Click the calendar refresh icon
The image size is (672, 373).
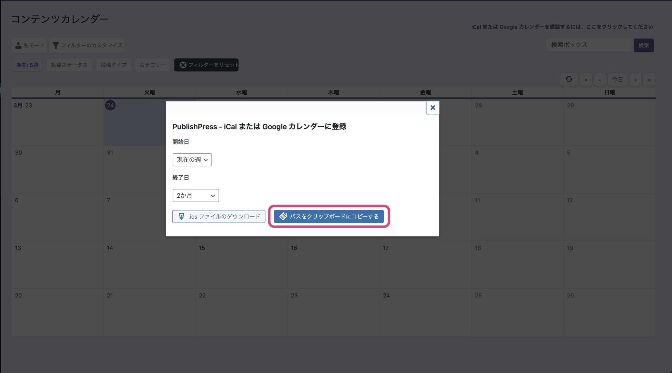click(x=569, y=79)
